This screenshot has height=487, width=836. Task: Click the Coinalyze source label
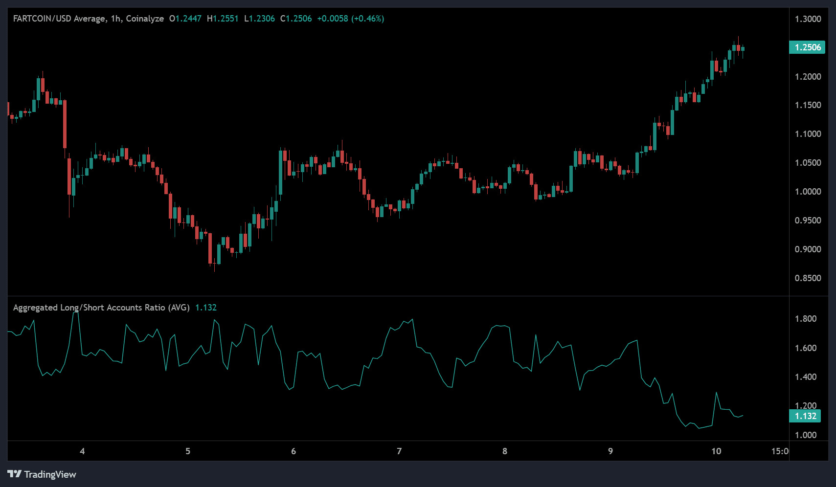tap(145, 19)
